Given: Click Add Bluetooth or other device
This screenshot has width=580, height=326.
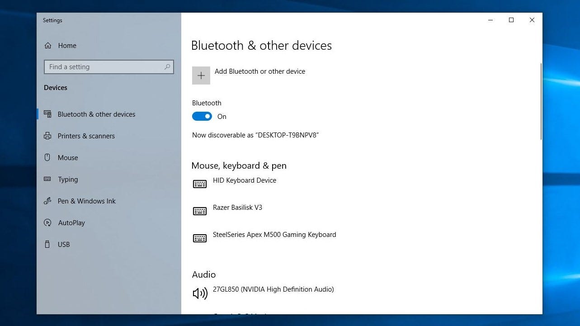Looking at the screenshot, I should [259, 71].
